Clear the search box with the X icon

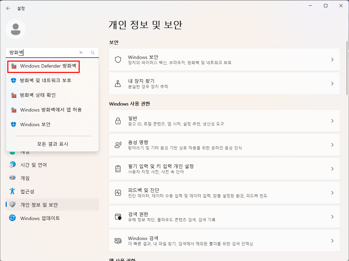point(81,53)
